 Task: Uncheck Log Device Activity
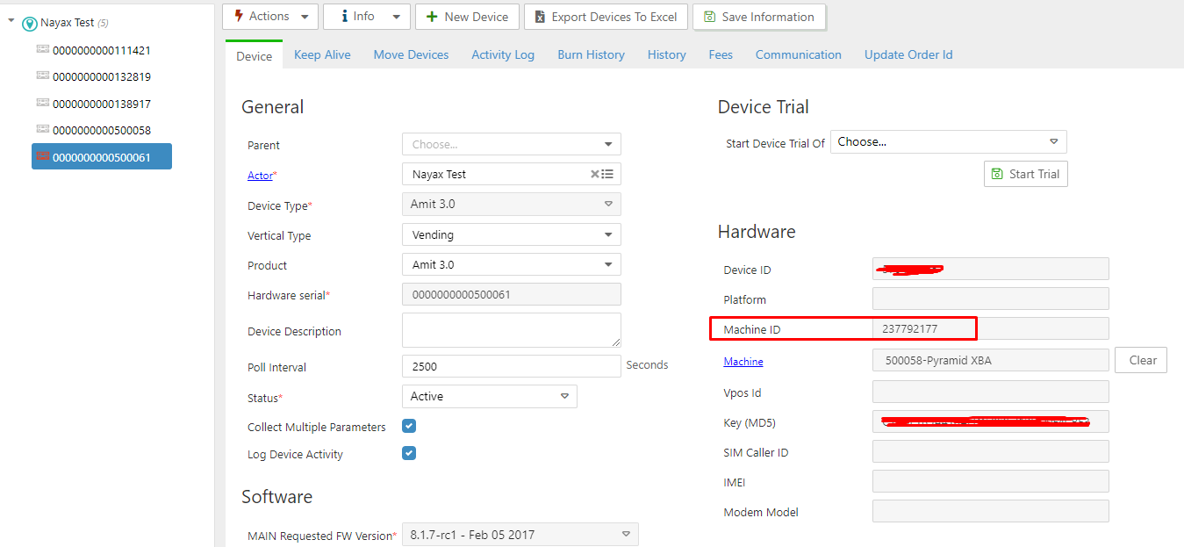409,454
